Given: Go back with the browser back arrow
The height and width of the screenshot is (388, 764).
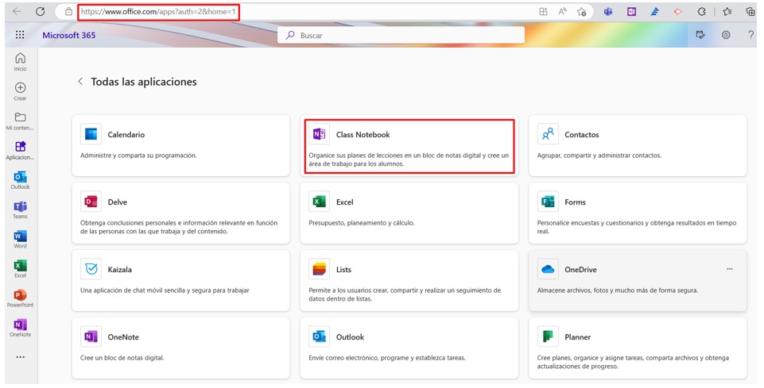Looking at the screenshot, I should (x=17, y=12).
